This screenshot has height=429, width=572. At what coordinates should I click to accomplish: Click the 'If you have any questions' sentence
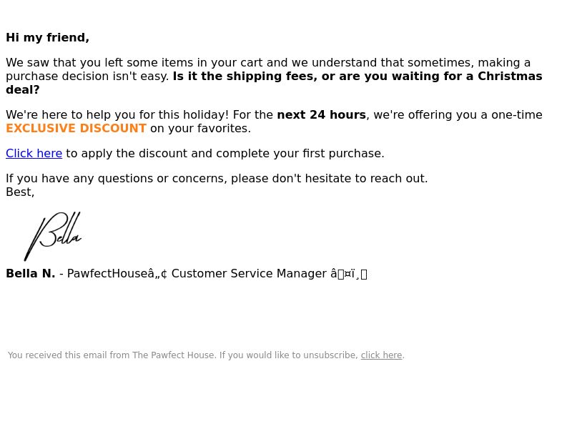click(217, 179)
